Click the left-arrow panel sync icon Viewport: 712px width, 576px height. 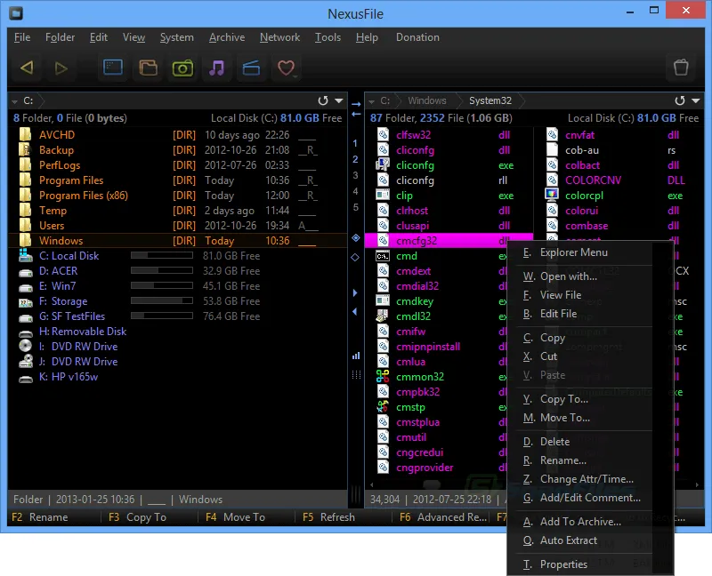click(356, 114)
